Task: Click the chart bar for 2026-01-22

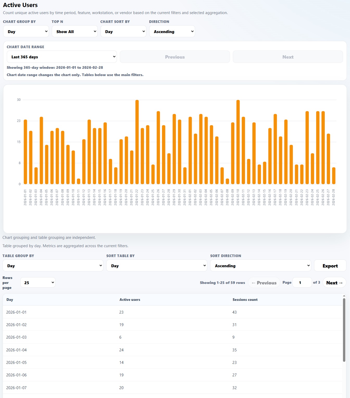Action: [x=137, y=142]
